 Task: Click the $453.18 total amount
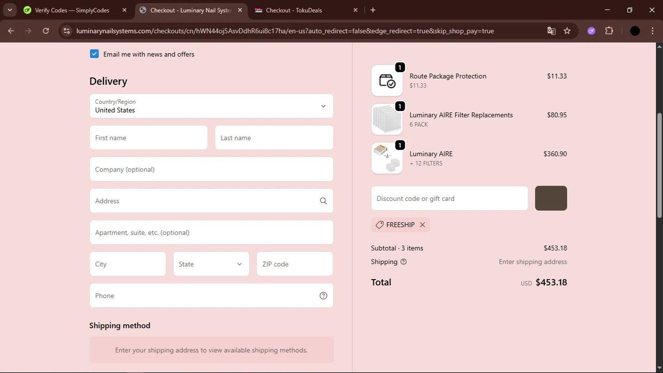(x=551, y=282)
